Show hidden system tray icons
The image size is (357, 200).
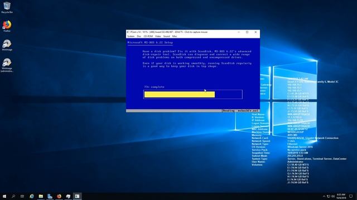[324, 196]
